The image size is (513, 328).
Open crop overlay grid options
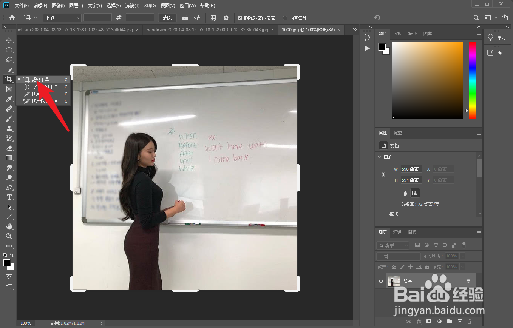213,18
